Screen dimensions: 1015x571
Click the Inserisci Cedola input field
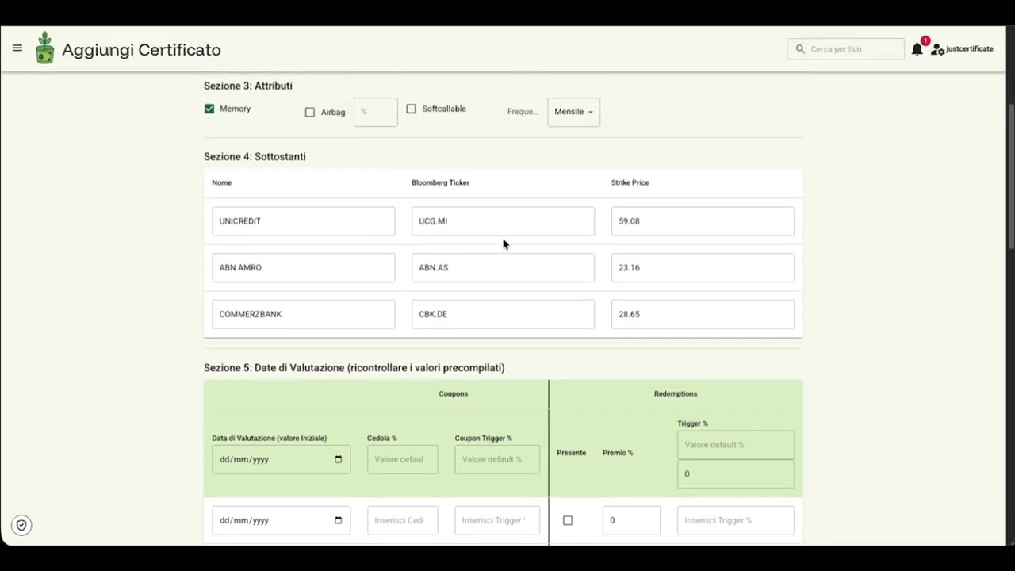coord(402,520)
